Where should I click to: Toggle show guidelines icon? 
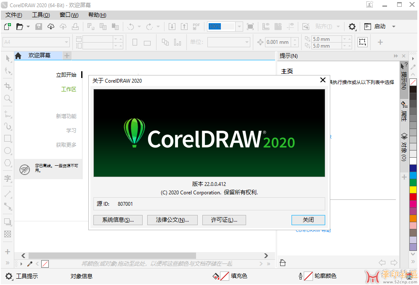pyautogui.click(x=290, y=26)
